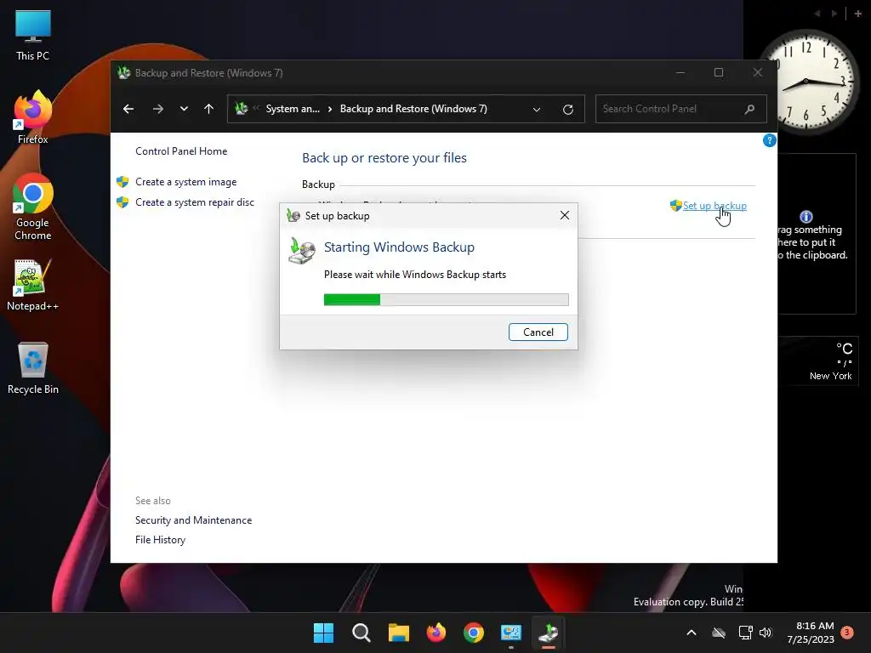
Task: Click the Starting Windows Backup drive icon
Action: (302, 251)
